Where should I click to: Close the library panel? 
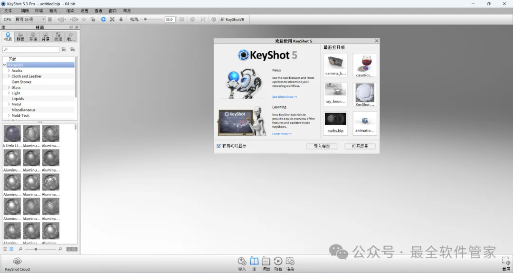tap(76, 27)
